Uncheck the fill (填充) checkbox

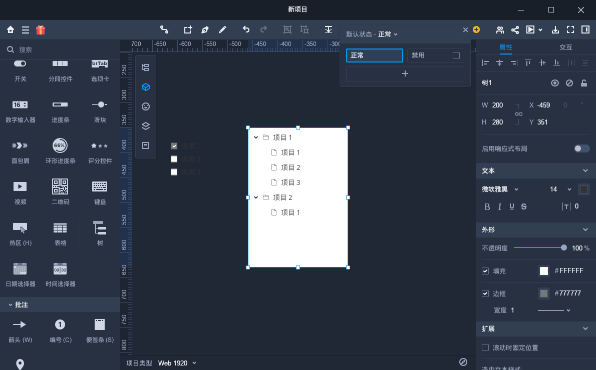click(485, 271)
